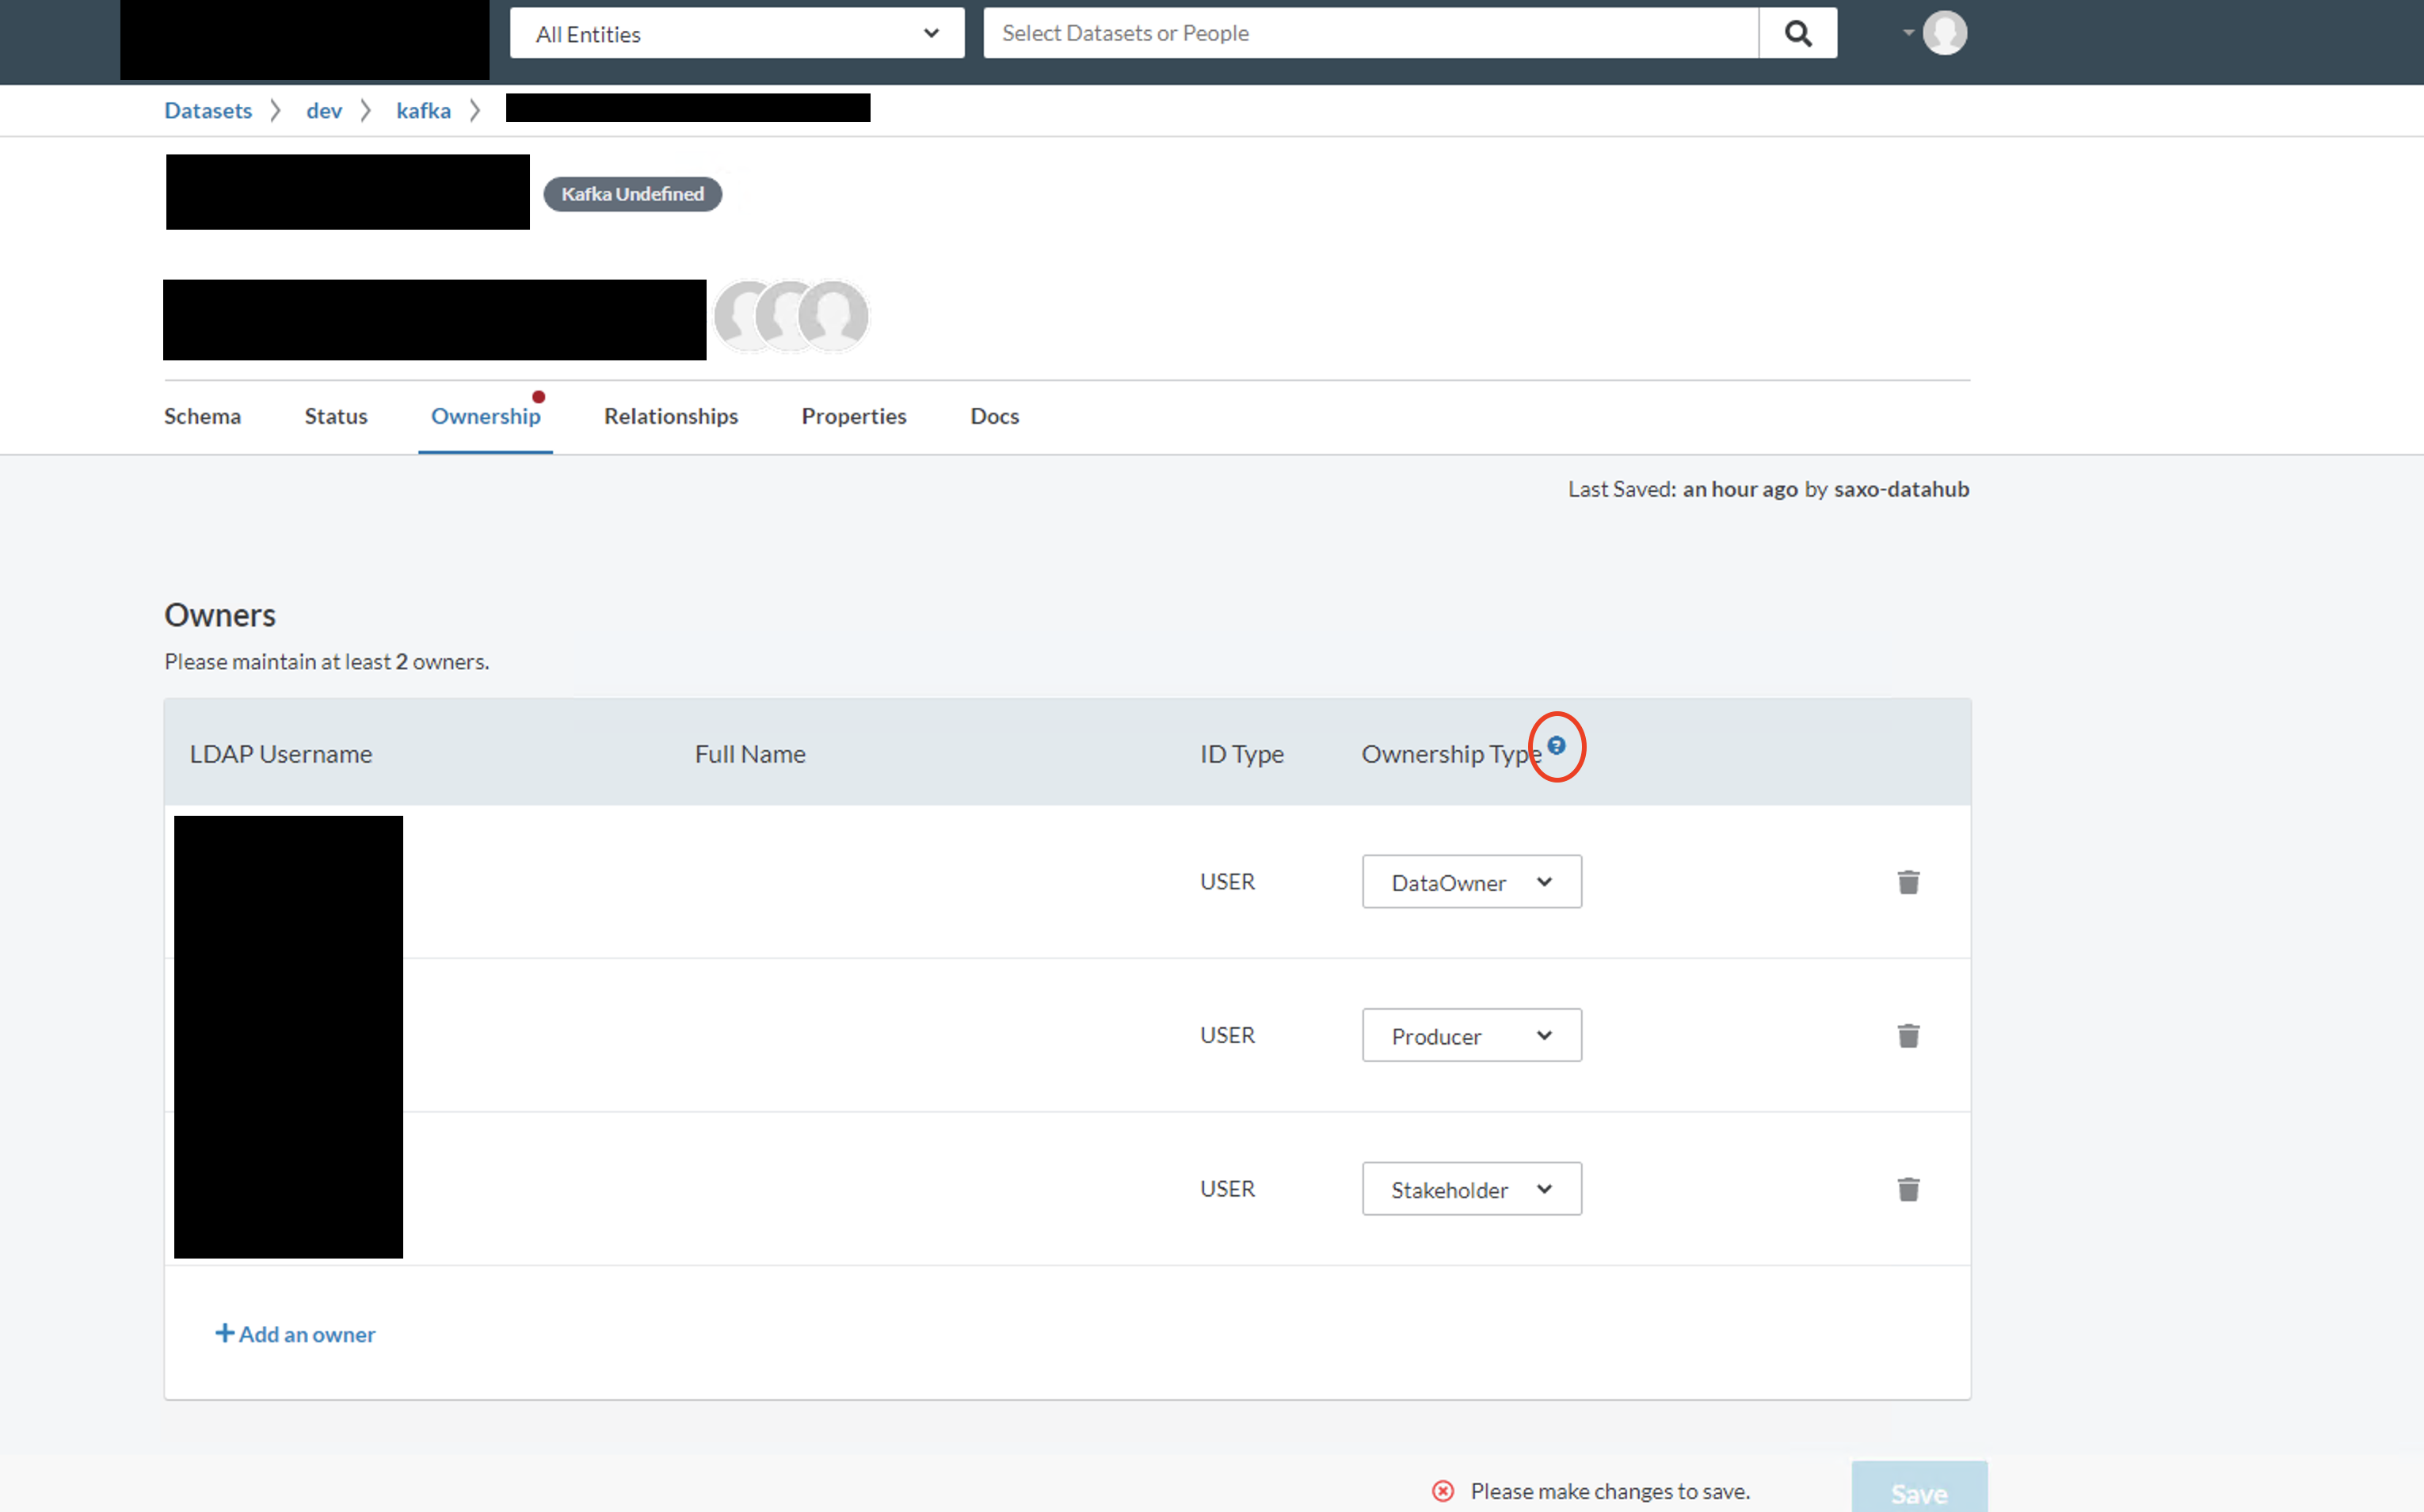2424x1512 pixels.
Task: Open the Producer ownership type dropdown
Action: 1471,1035
